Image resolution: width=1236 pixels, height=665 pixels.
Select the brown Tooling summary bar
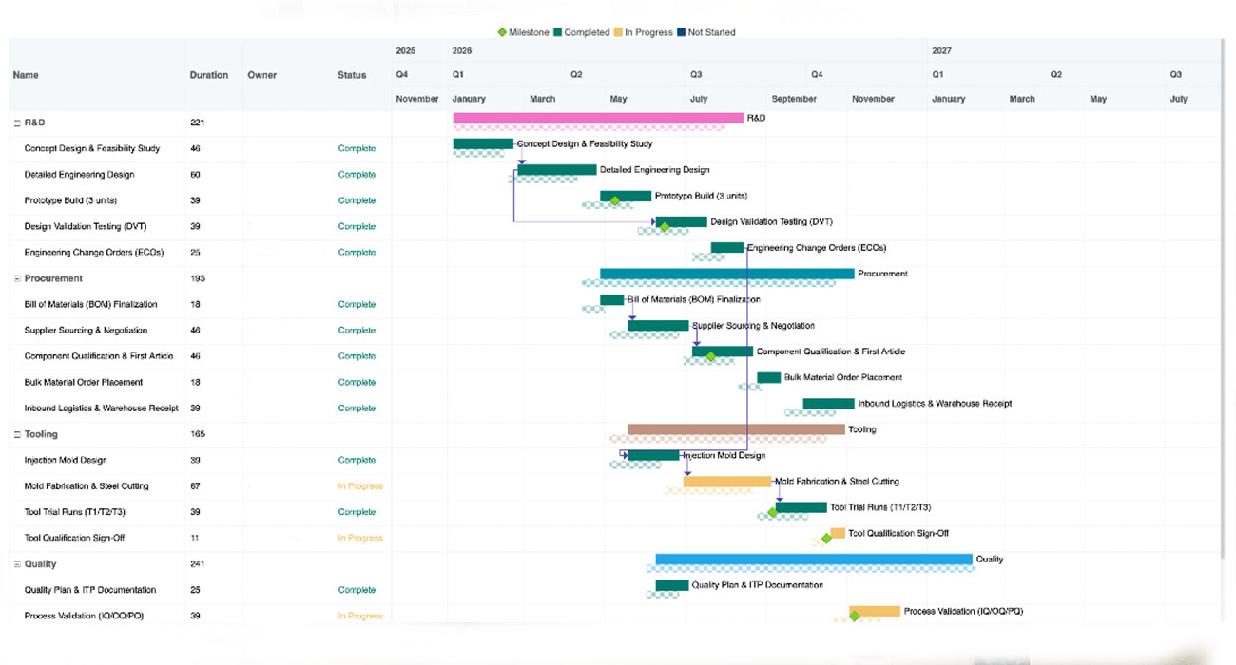736,429
